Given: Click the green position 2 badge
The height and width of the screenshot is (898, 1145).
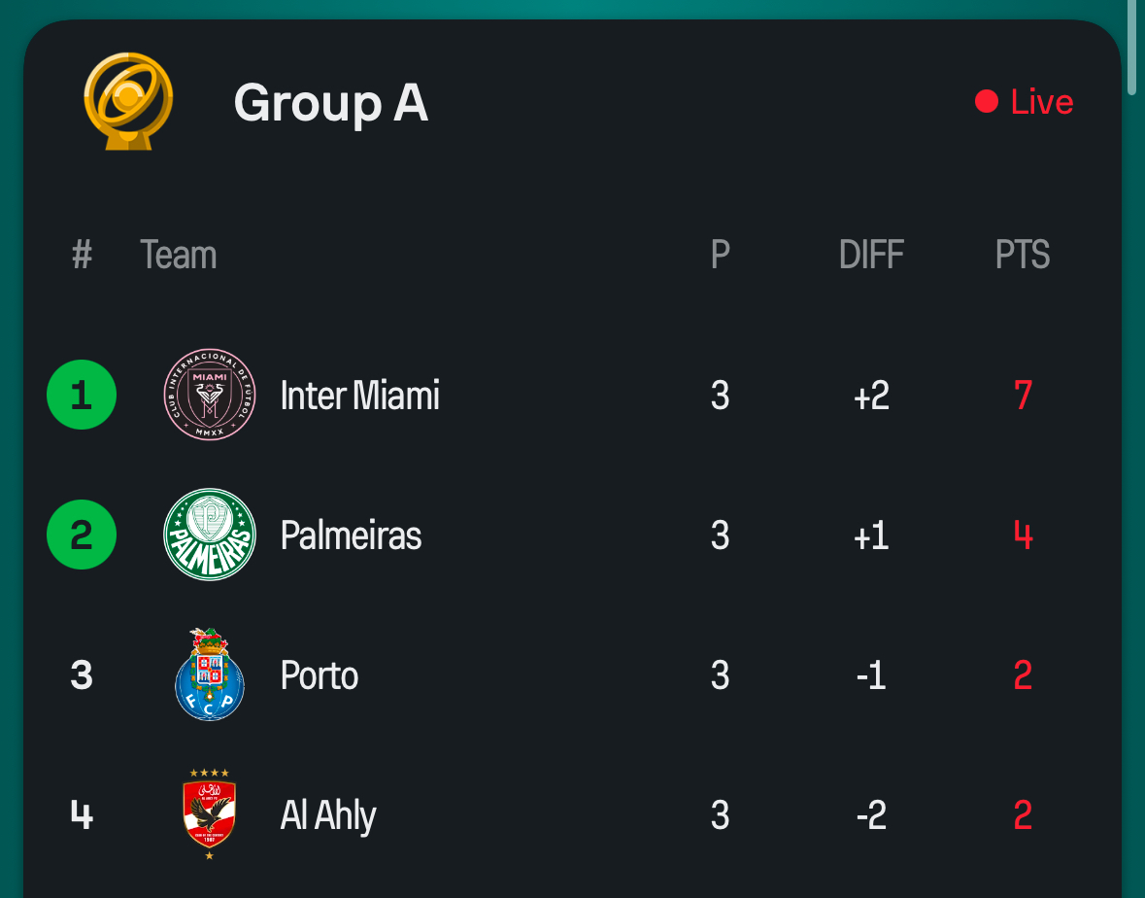Looking at the screenshot, I should click(x=82, y=535).
